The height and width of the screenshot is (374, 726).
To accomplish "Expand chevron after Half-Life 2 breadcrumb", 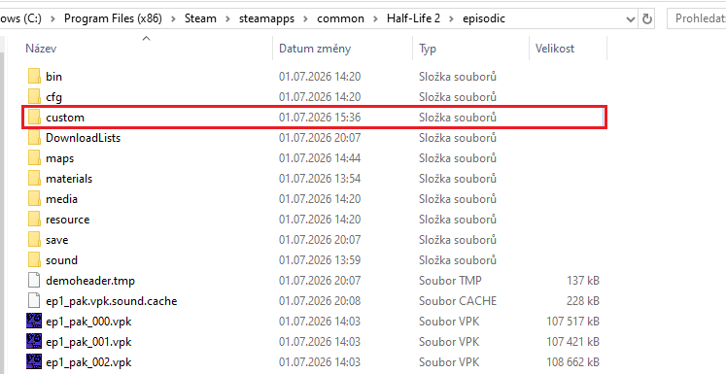I will (451, 18).
